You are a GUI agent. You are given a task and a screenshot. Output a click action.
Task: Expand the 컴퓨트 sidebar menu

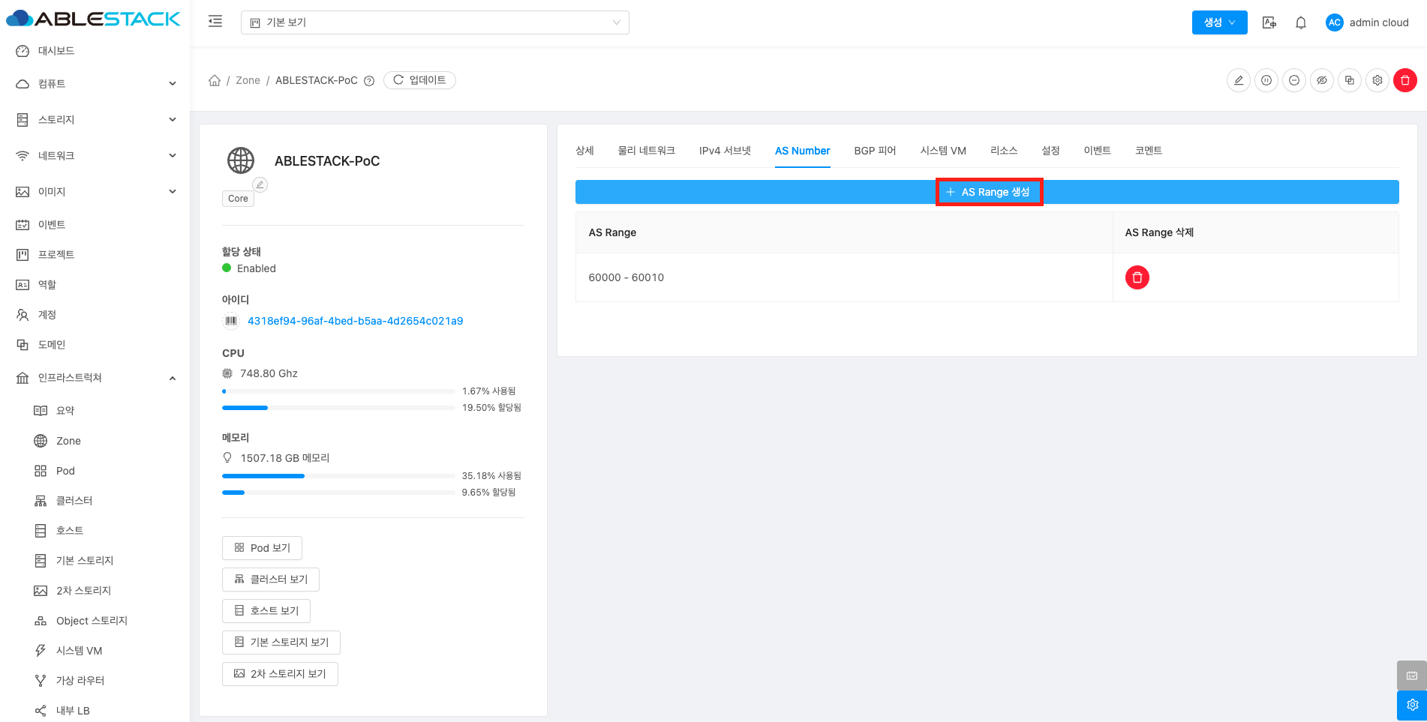[95, 84]
